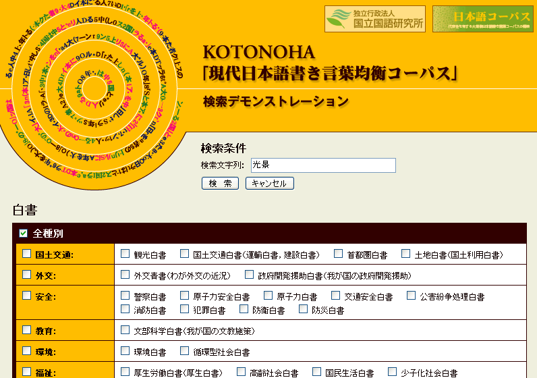The height and width of the screenshot is (378, 537).
Task: Enable the 観光白書 checkbox
Action: (125, 254)
